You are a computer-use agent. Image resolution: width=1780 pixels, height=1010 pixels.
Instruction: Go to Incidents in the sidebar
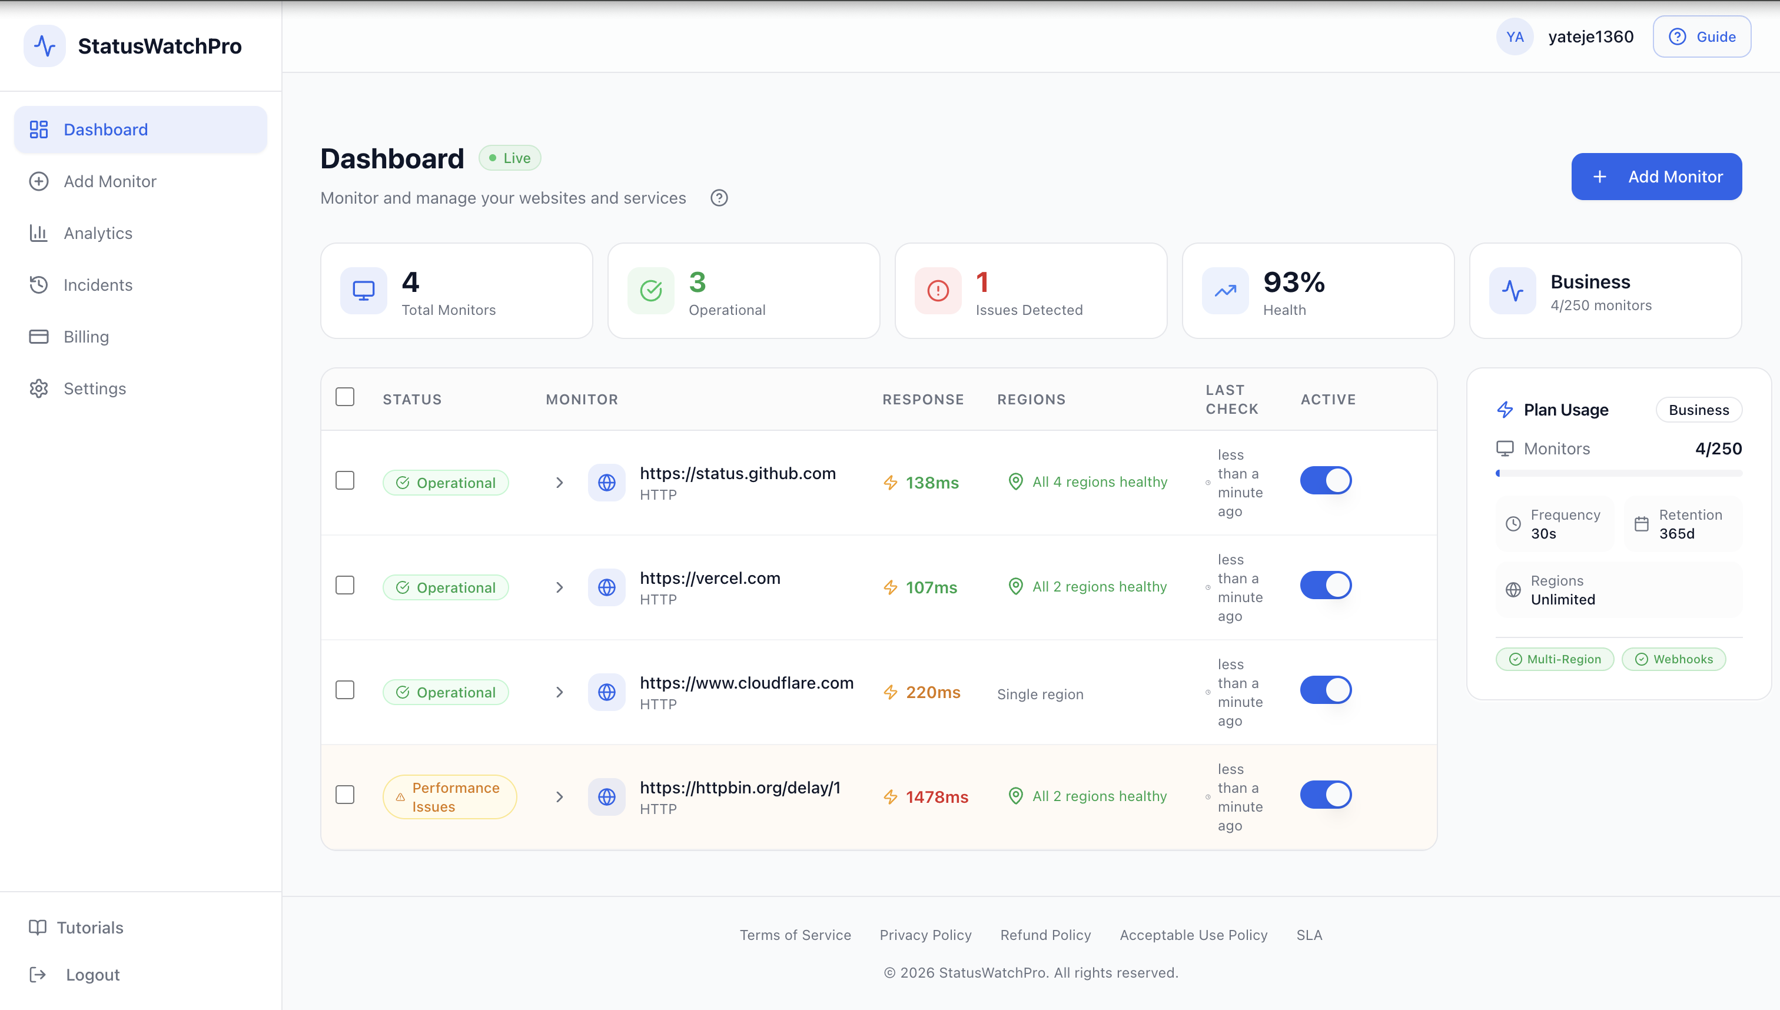(98, 285)
